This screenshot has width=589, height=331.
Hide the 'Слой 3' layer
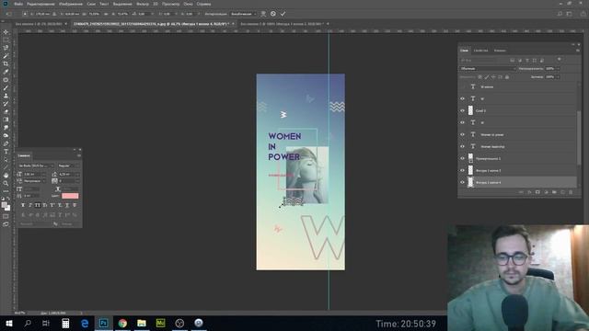pyautogui.click(x=462, y=110)
